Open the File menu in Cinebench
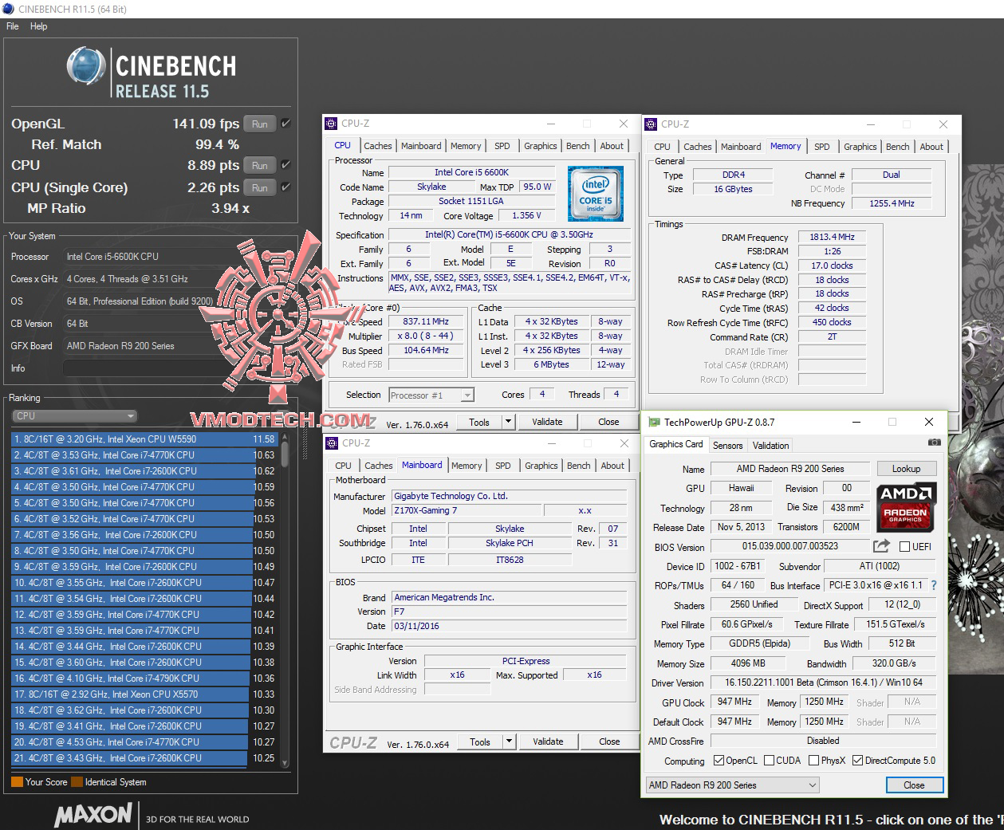The width and height of the screenshot is (1004, 830). (13, 26)
